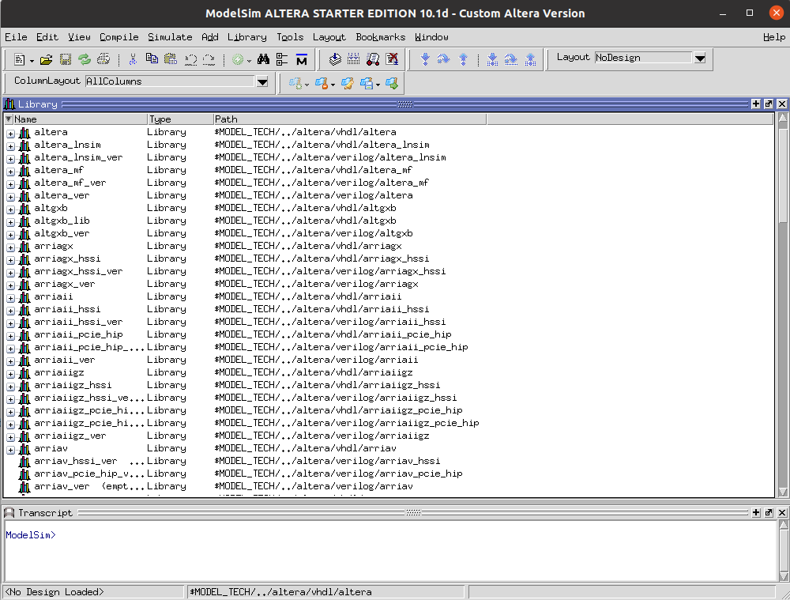This screenshot has height=600, width=790.
Task: Open the dropdown arrow beside the floppy-disk bookmark icon
Action: pyautogui.click(x=378, y=85)
